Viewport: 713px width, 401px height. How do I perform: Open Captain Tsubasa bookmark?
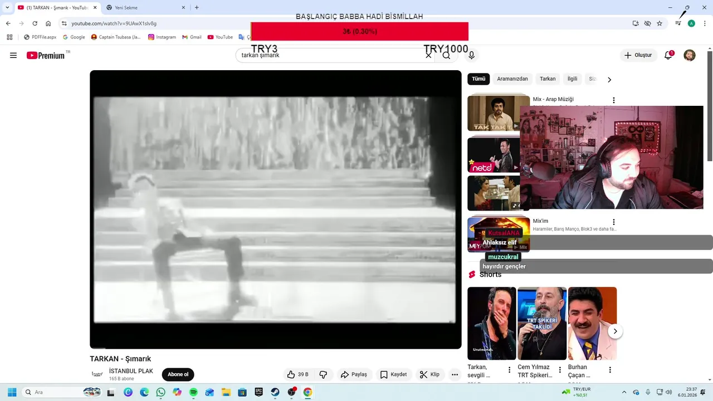point(116,37)
